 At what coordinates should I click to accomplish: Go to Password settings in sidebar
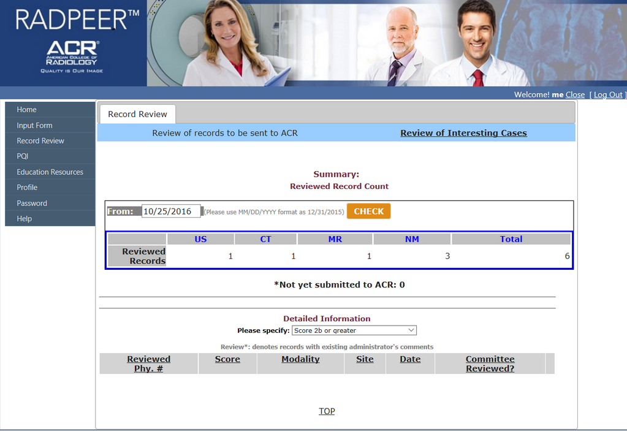coord(32,204)
